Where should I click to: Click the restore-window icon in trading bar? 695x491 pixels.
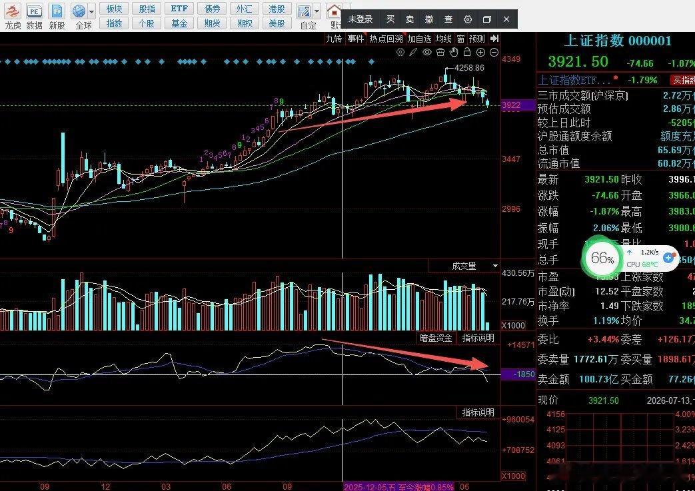pyautogui.click(x=486, y=19)
